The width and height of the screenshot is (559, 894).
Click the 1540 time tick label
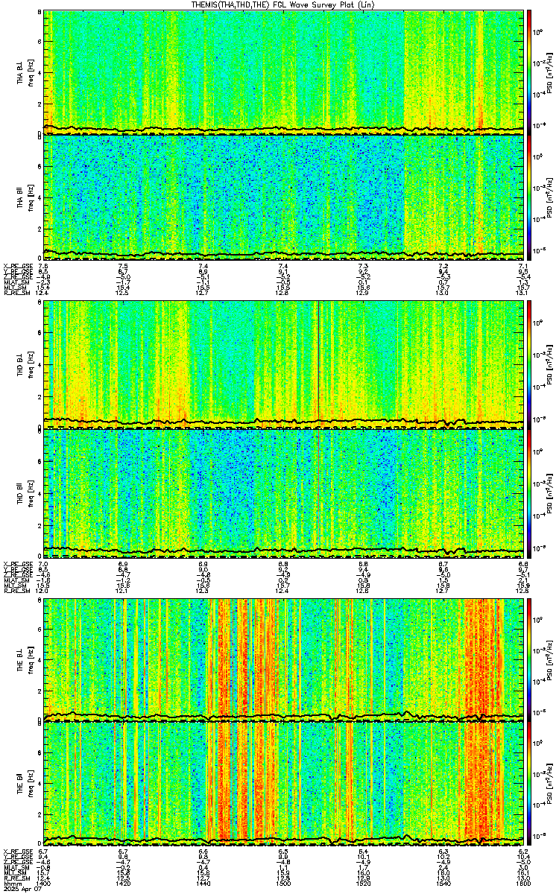[x=443, y=884]
